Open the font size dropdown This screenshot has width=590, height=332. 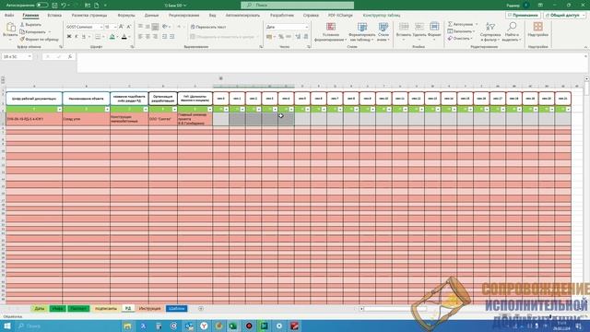tap(115, 27)
